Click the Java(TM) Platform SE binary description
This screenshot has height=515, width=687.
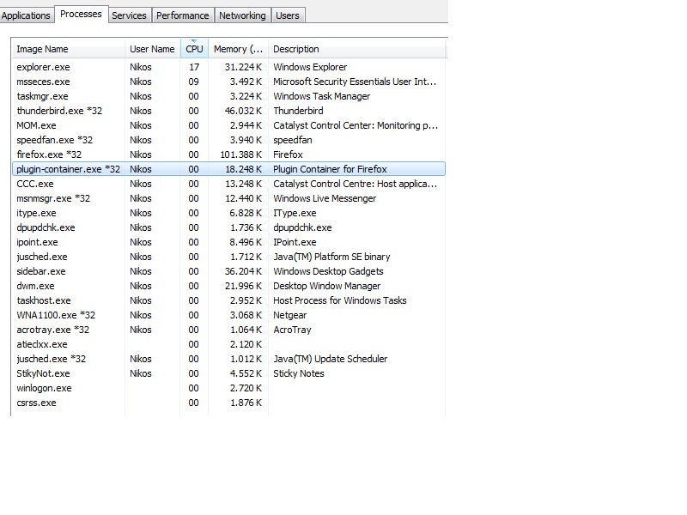pos(331,257)
